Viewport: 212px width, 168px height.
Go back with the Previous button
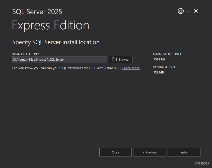click(150, 152)
